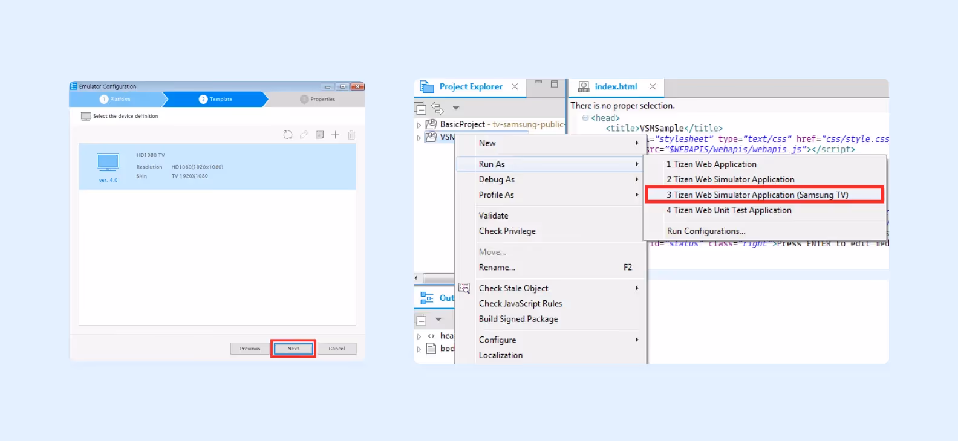Collapse all in Outline view toolbar
958x441 pixels.
tap(420, 320)
